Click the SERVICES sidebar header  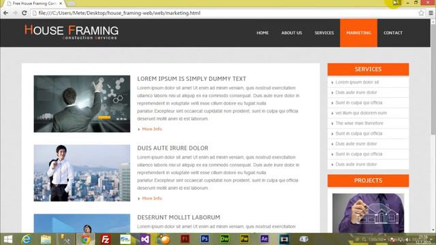(x=368, y=69)
